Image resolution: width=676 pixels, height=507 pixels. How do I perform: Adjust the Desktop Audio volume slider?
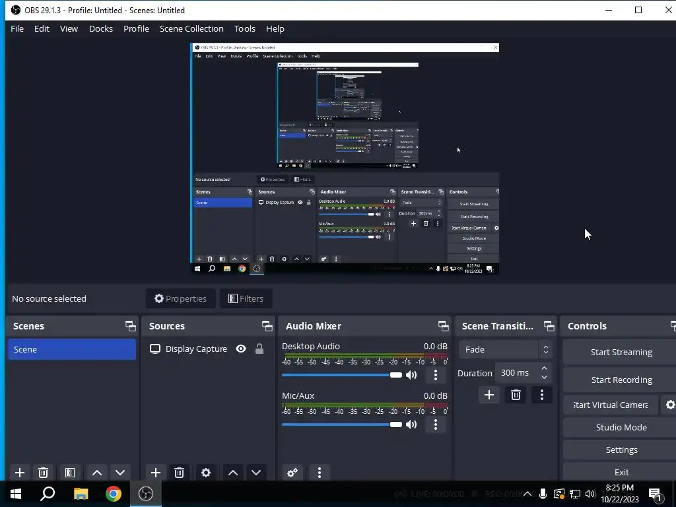tap(342, 375)
